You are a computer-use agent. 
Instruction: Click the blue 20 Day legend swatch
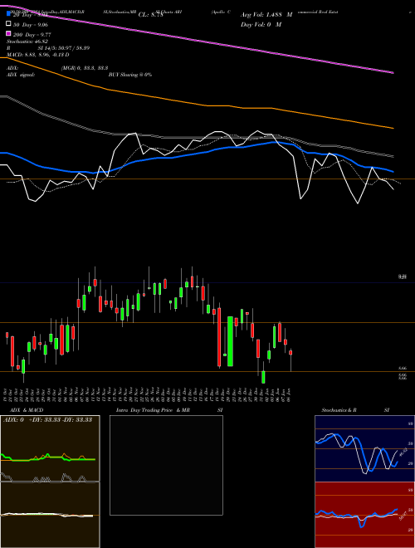(8, 14)
